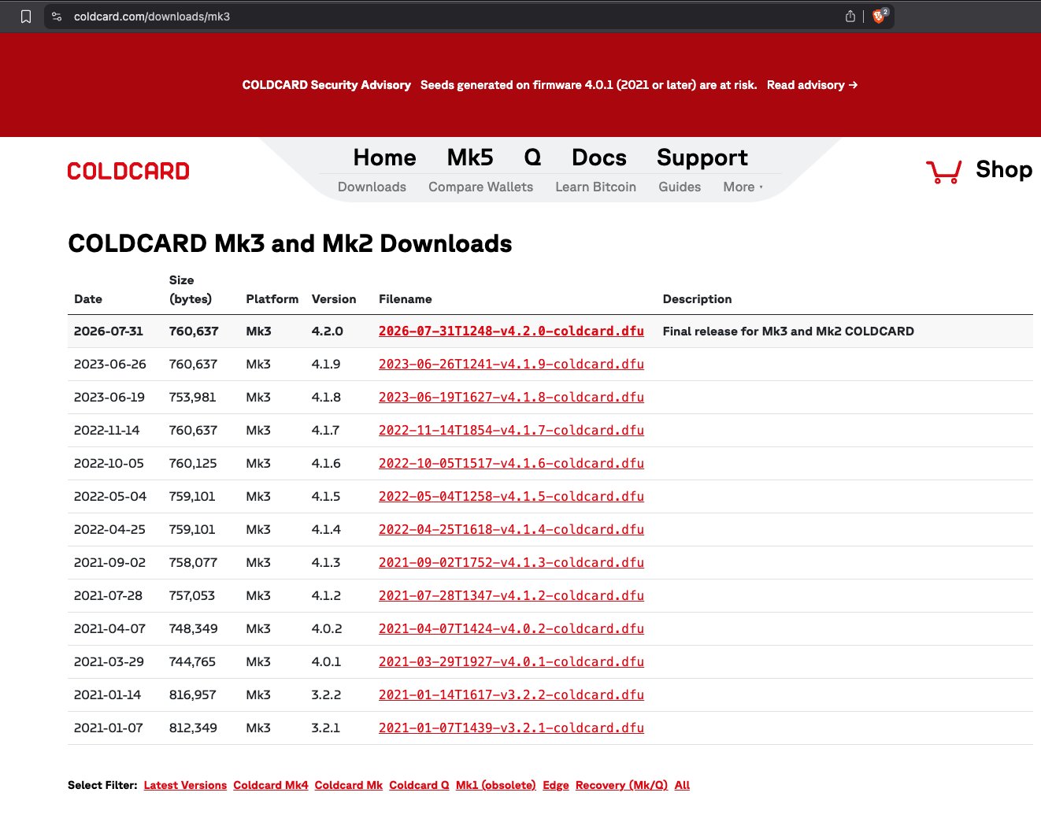Click the Filename column header
Image resolution: width=1041 pixels, height=837 pixels.
405,299
